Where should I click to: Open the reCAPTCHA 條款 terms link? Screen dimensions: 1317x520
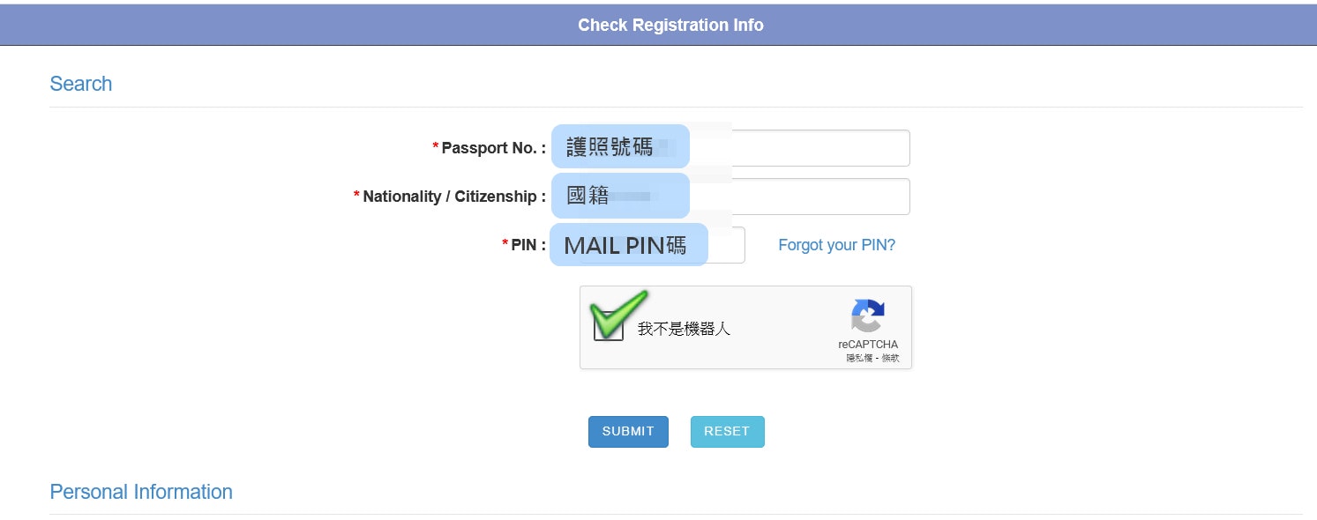point(890,358)
